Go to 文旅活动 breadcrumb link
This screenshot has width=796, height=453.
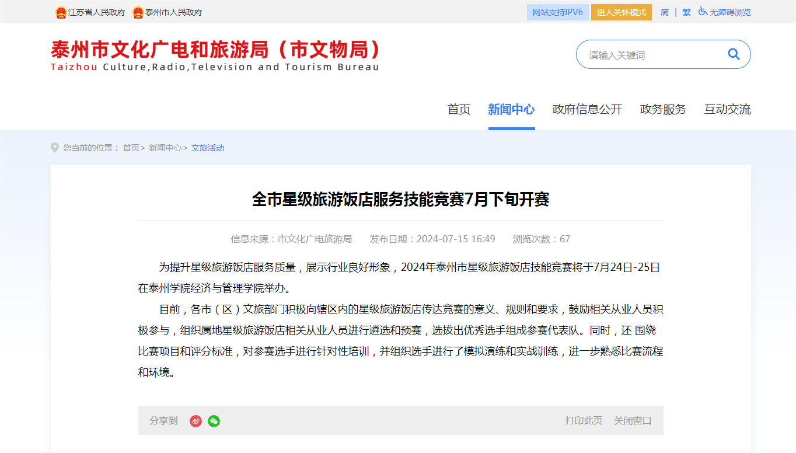coord(208,148)
